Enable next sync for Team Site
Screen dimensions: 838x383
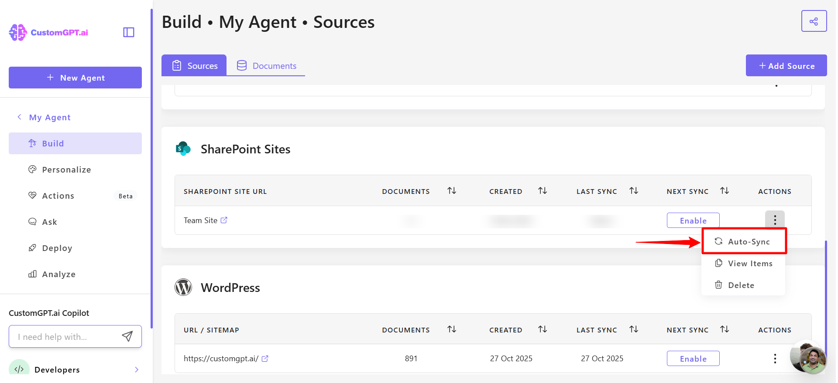tap(693, 220)
